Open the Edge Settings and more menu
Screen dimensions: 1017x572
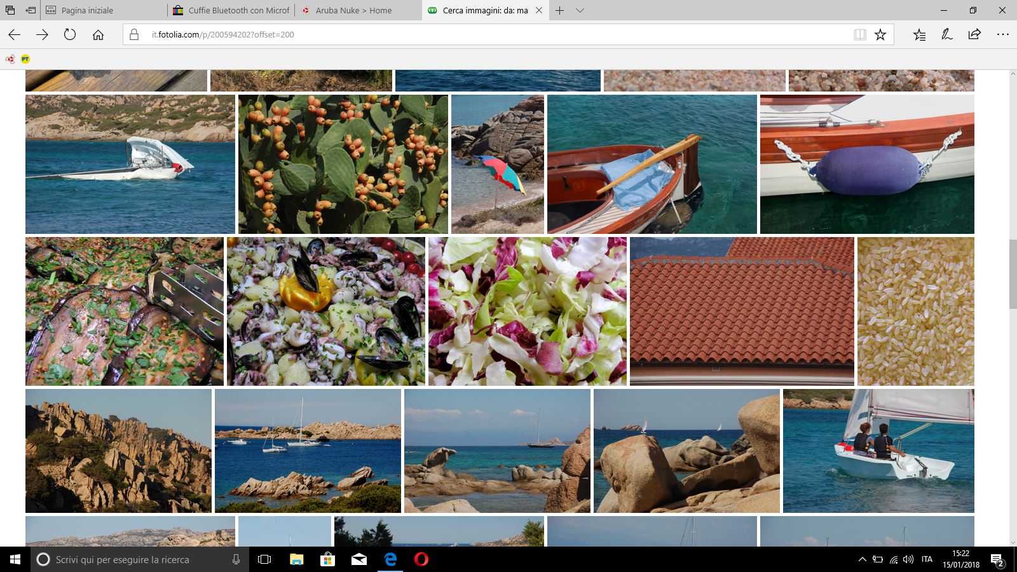tap(1002, 35)
